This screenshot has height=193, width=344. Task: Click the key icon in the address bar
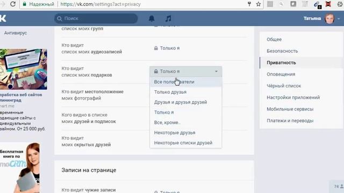pos(249,4)
